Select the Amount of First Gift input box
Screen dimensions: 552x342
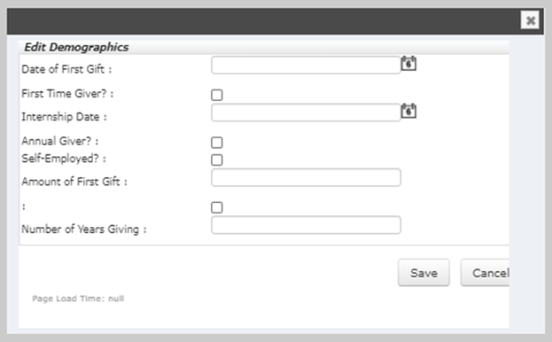tap(306, 177)
